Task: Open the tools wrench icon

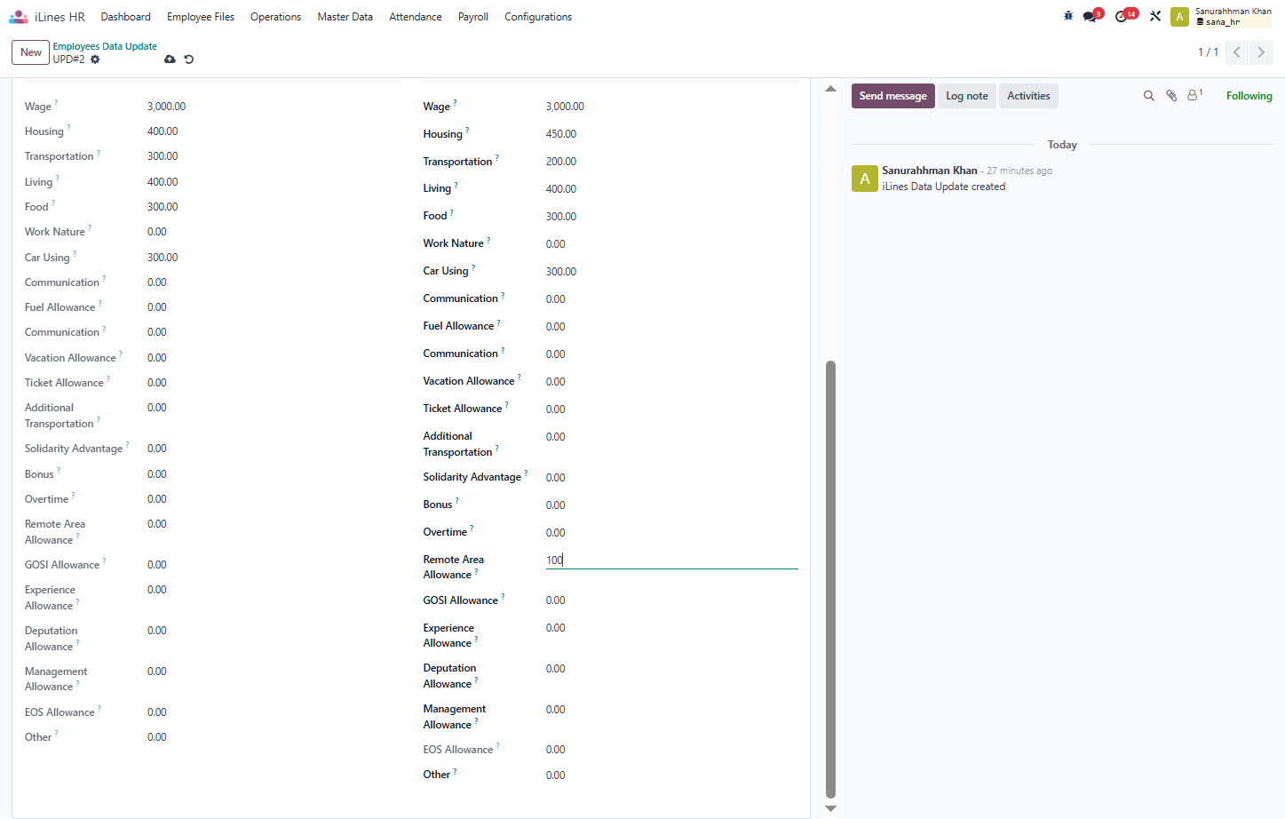Action: click(1155, 16)
